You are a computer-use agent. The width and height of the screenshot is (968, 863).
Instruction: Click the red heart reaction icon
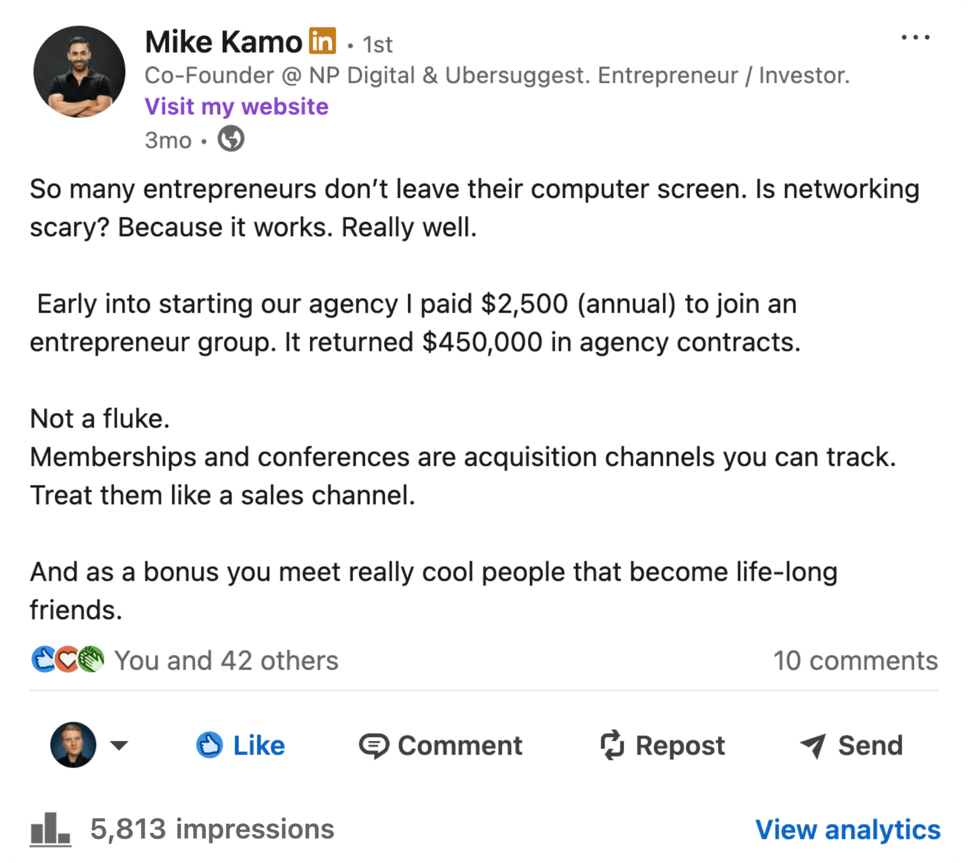[67, 660]
